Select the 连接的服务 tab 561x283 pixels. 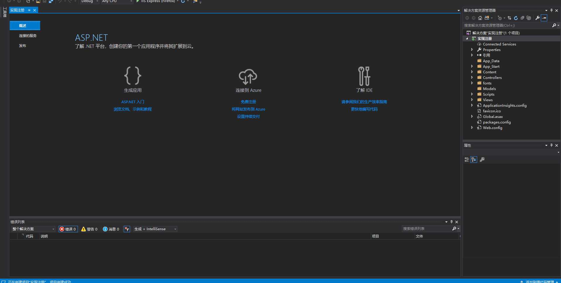pyautogui.click(x=28, y=36)
